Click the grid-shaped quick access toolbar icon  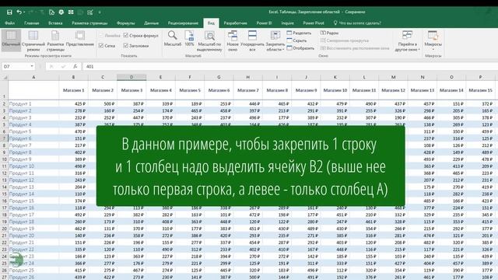(x=71, y=12)
